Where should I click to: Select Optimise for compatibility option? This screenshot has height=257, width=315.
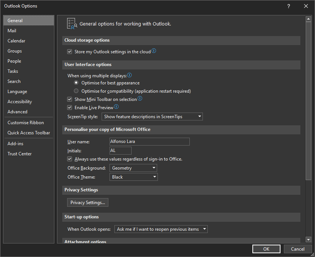[76, 91]
